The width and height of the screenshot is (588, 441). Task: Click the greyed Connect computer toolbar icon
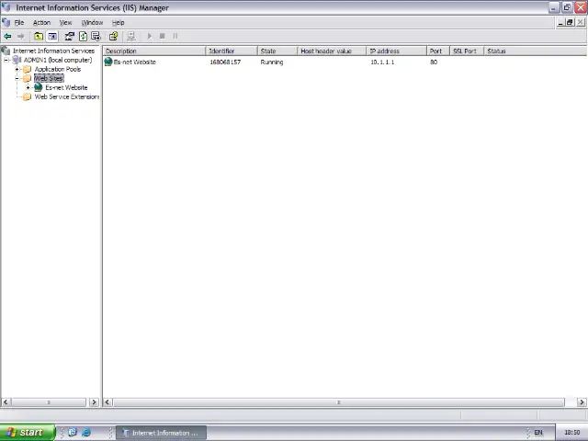pos(131,36)
